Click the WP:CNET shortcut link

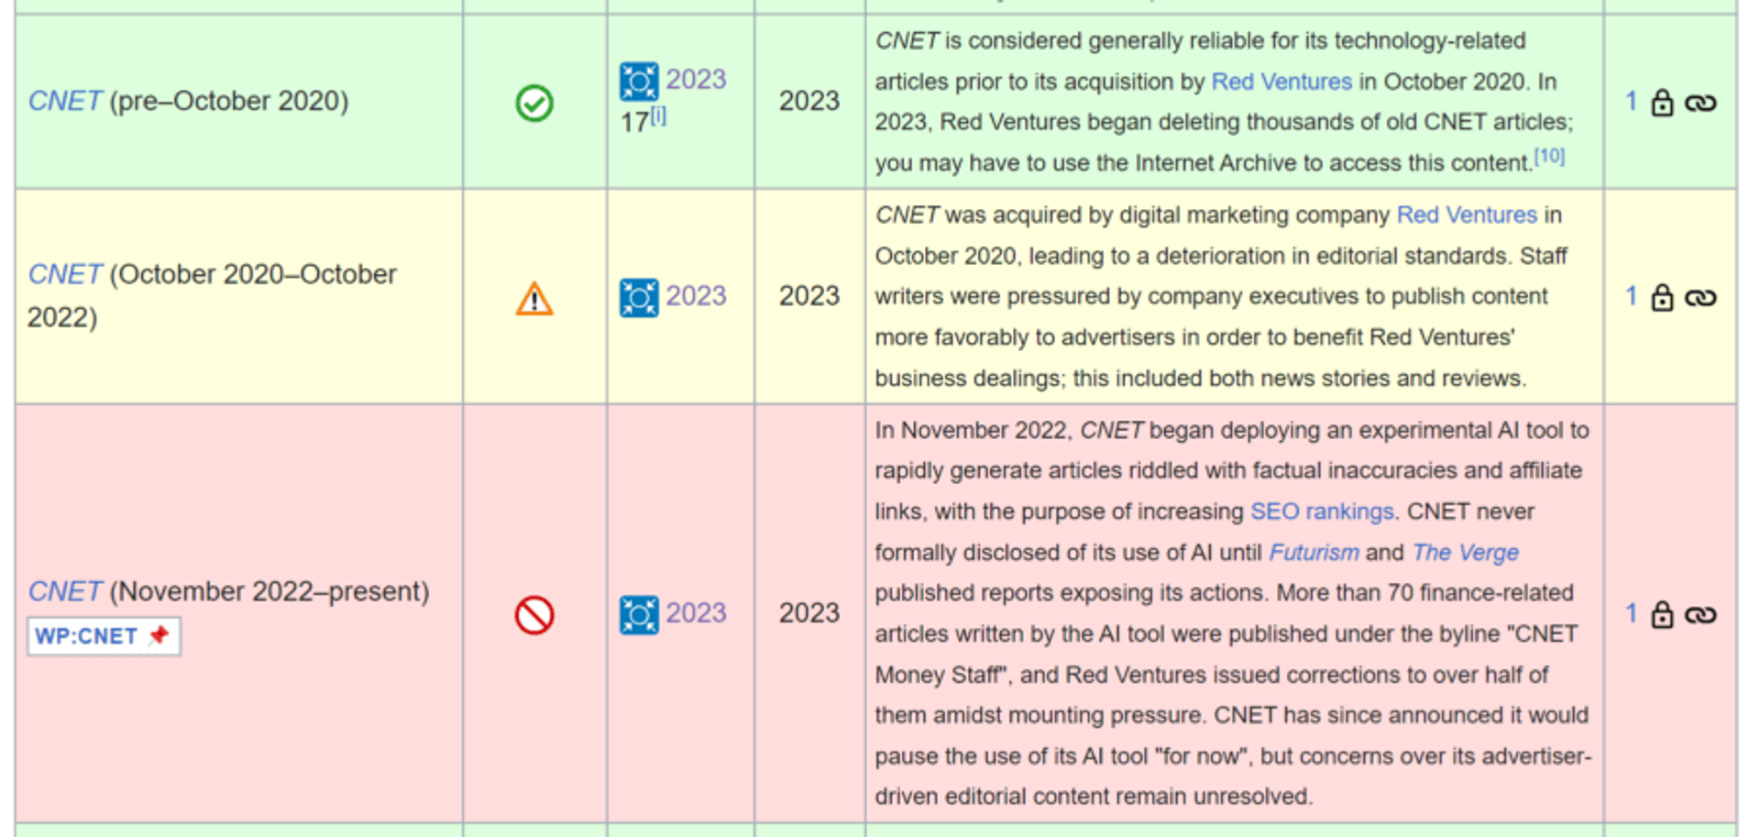tap(86, 636)
